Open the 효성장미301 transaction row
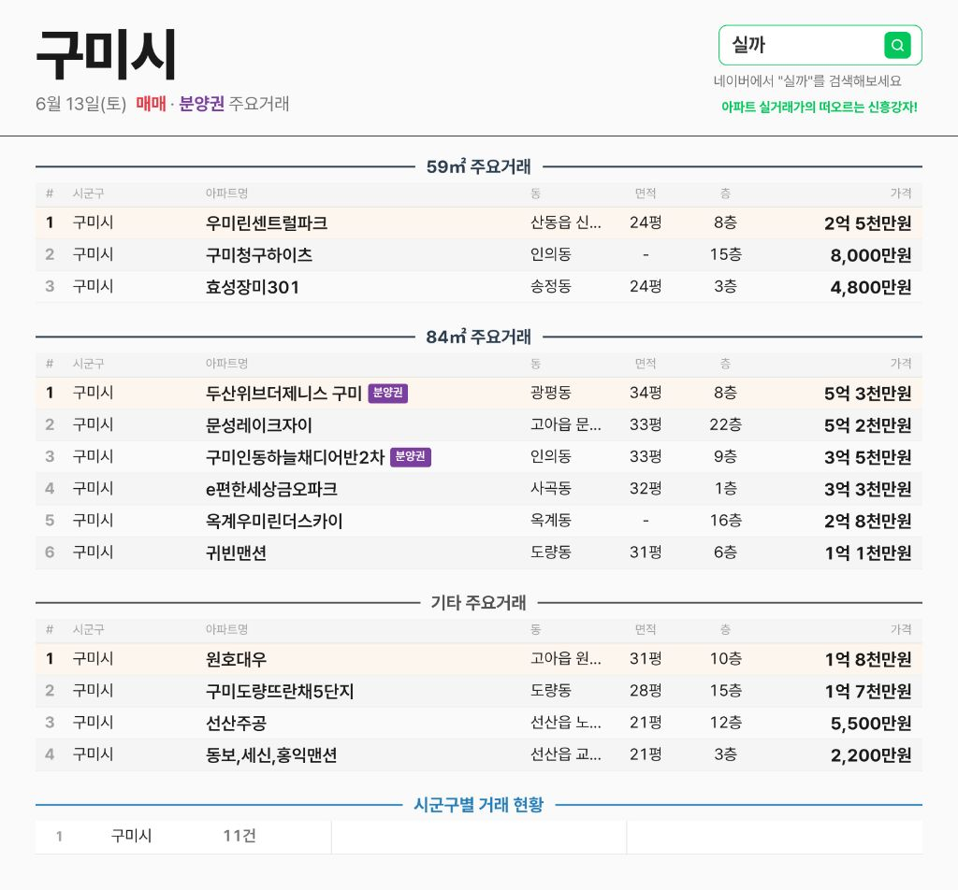958x890 pixels. pyautogui.click(x=478, y=286)
